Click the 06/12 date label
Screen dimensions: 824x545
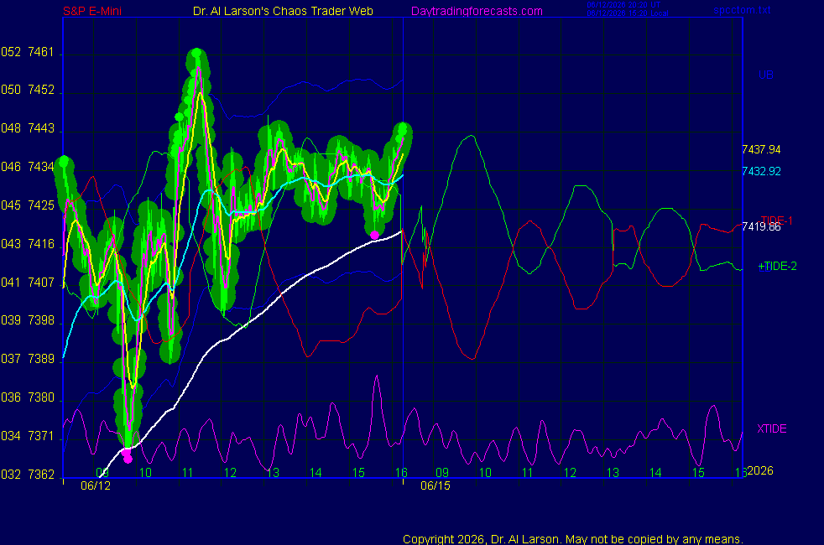tap(96, 485)
